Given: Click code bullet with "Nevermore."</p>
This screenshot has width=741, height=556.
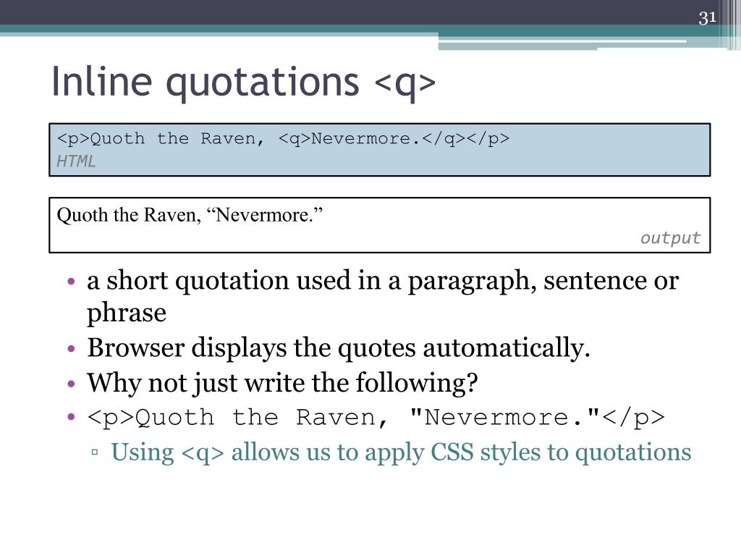Looking at the screenshot, I should pos(376,418).
